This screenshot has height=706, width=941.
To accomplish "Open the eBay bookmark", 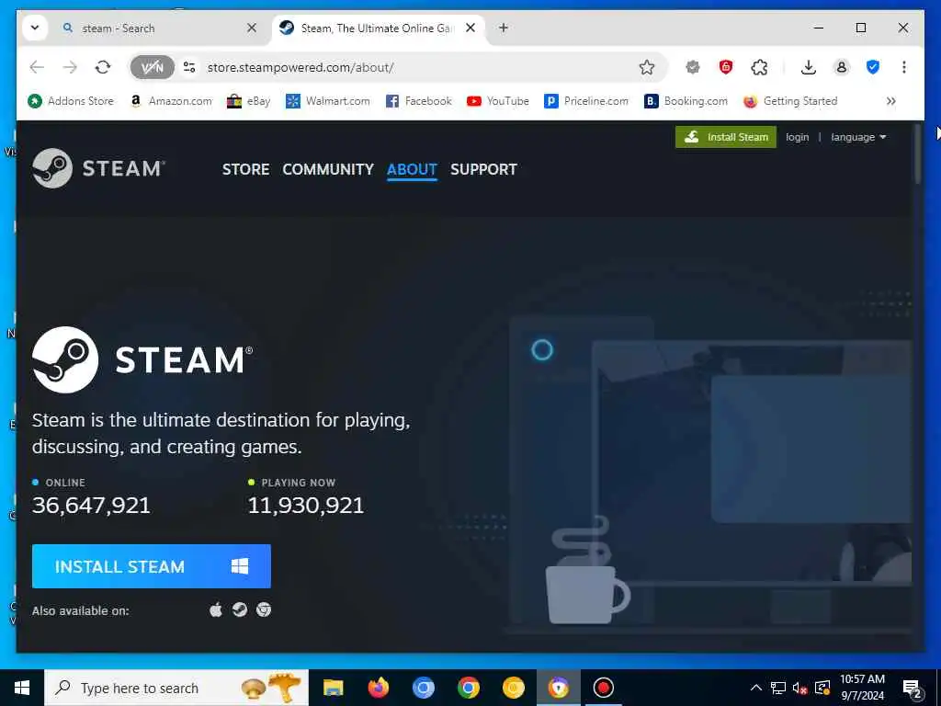I will point(248,101).
